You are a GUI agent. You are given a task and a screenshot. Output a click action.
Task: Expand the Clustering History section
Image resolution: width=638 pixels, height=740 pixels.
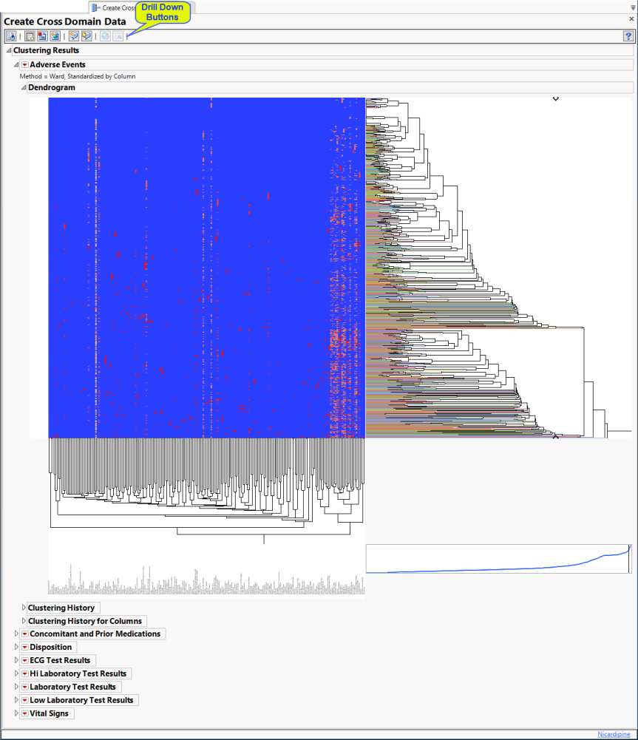[24, 608]
